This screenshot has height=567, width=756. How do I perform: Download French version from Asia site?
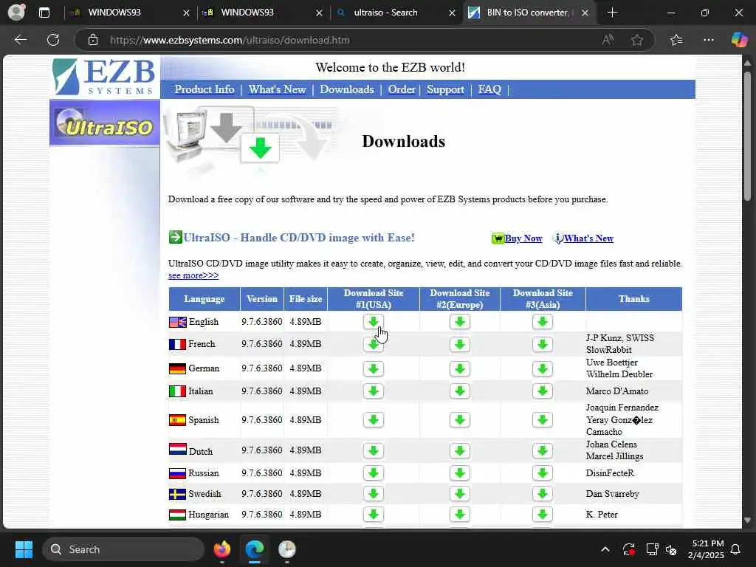543,344
